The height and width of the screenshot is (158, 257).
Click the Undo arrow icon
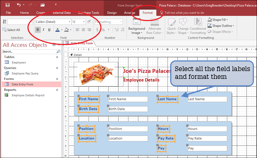[19, 5]
